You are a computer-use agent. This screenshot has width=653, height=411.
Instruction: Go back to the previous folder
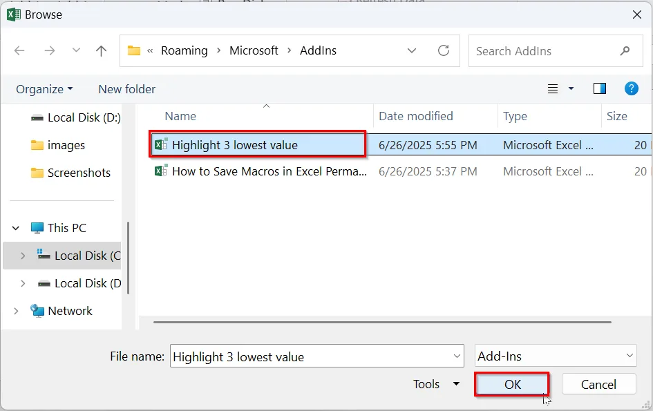(19, 51)
